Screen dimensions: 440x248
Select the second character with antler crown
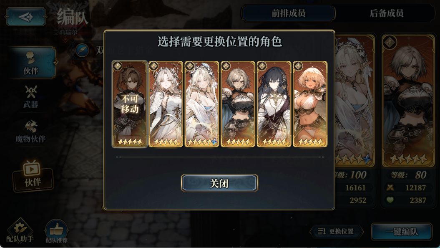click(x=166, y=104)
